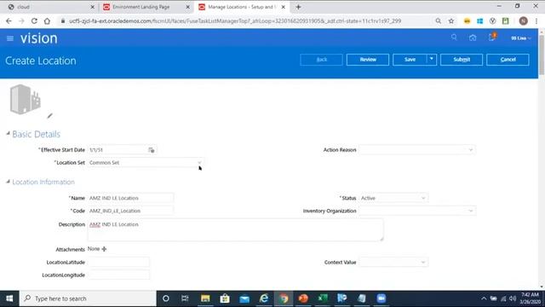Bookmark this page with star icon
The height and width of the screenshot is (307, 545).
point(451,21)
